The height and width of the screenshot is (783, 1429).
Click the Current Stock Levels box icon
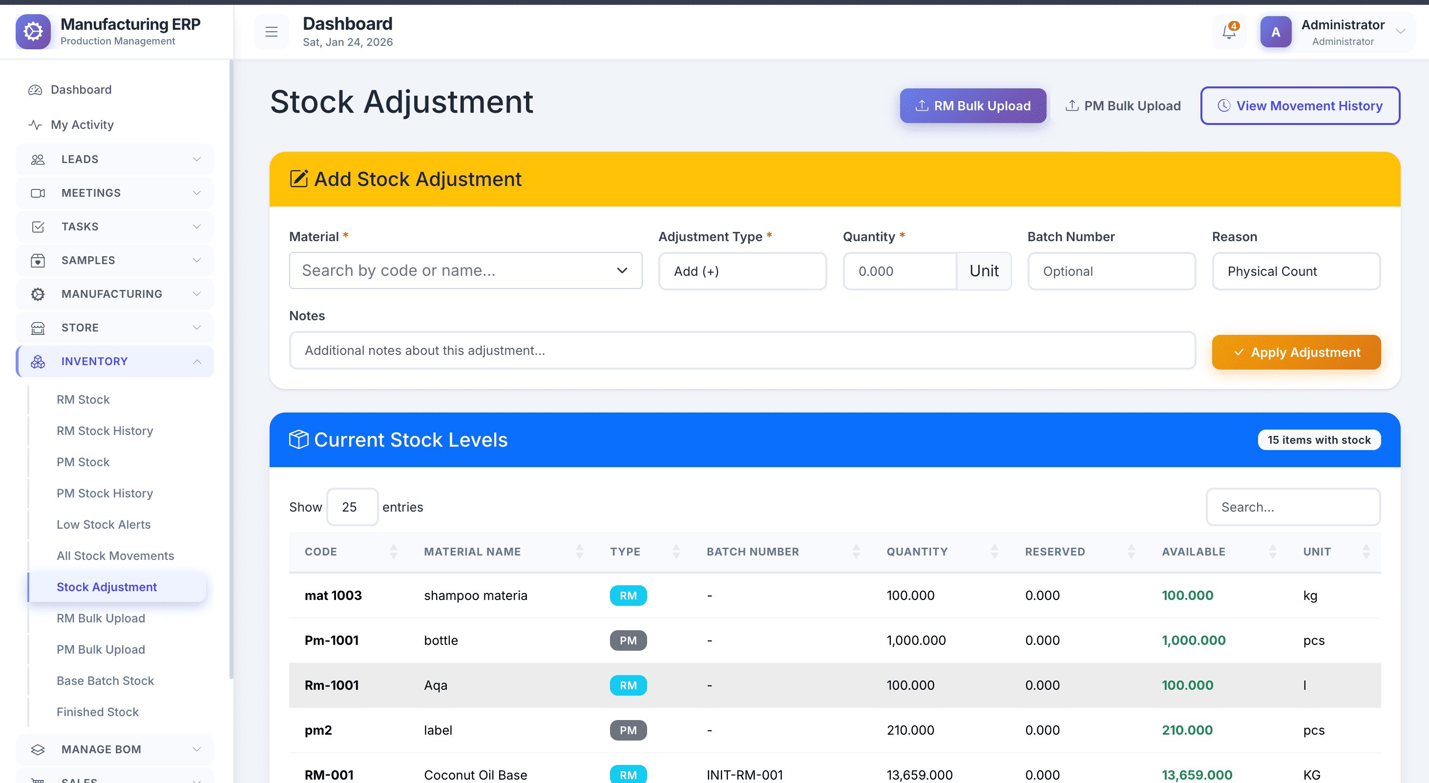pos(298,440)
